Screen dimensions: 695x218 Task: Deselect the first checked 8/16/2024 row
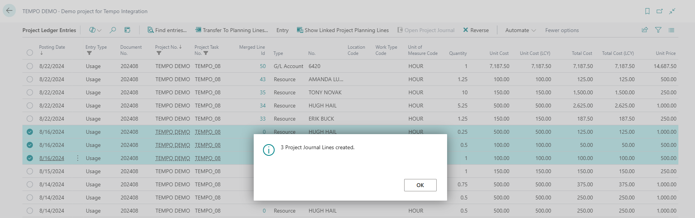coord(30,132)
